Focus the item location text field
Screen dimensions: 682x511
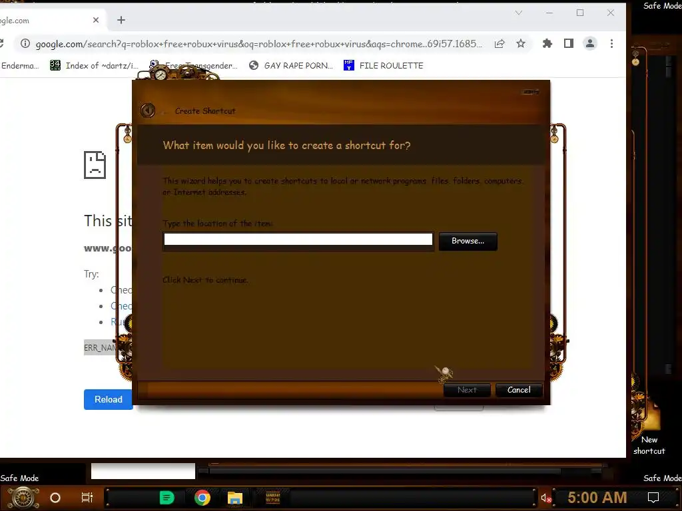298,240
